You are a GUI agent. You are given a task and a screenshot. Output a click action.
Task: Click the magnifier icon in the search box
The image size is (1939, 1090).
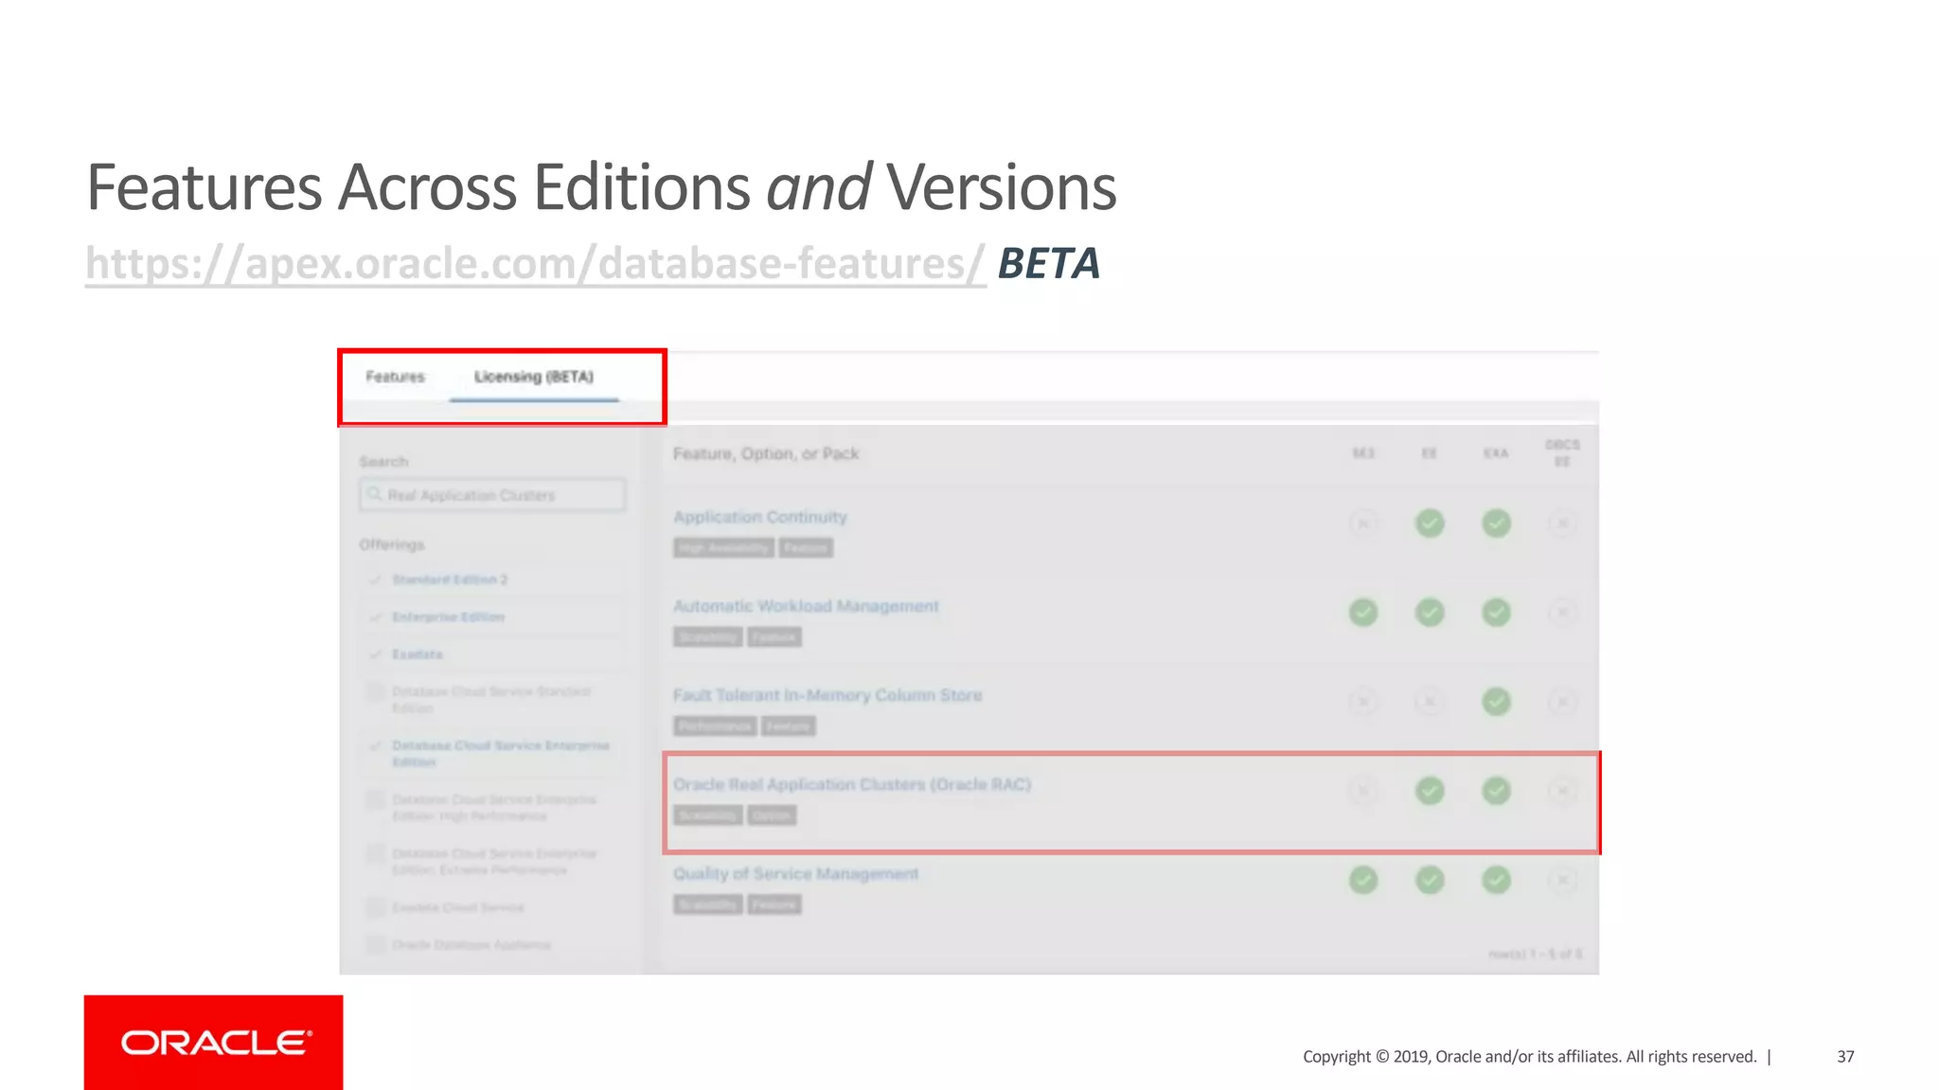(x=375, y=494)
